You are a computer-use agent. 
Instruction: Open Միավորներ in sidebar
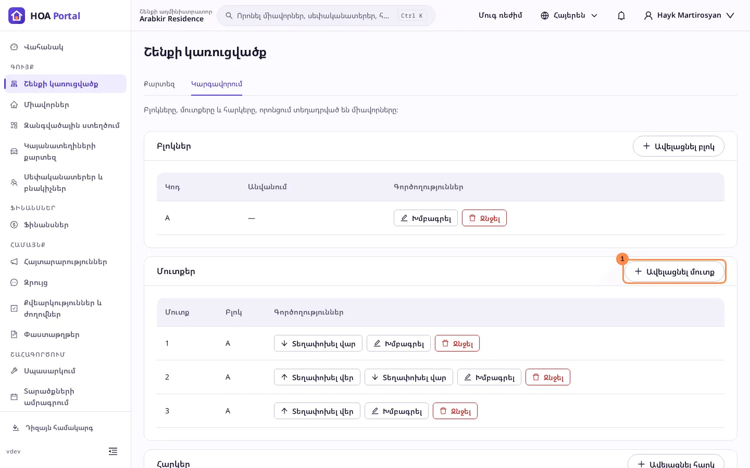point(65,105)
